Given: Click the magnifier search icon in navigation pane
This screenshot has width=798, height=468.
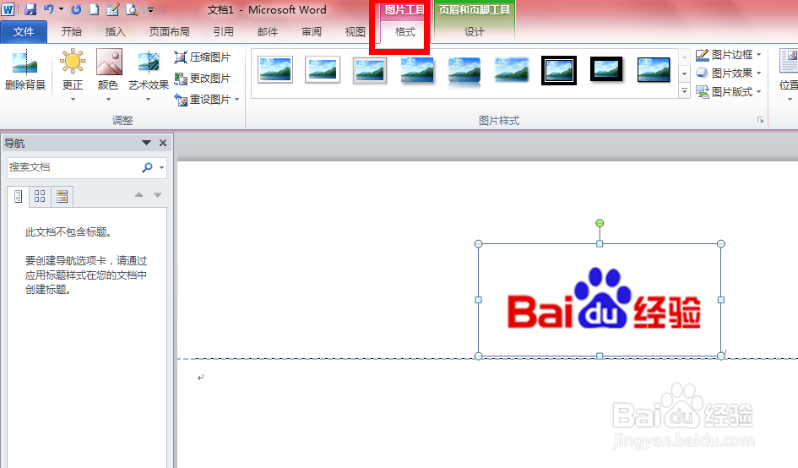Looking at the screenshot, I should pyautogui.click(x=147, y=167).
